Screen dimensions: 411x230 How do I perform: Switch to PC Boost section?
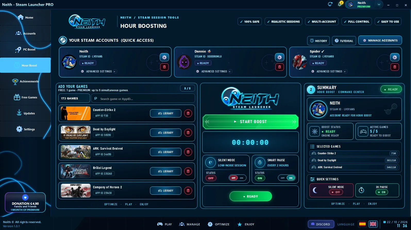tap(25, 49)
